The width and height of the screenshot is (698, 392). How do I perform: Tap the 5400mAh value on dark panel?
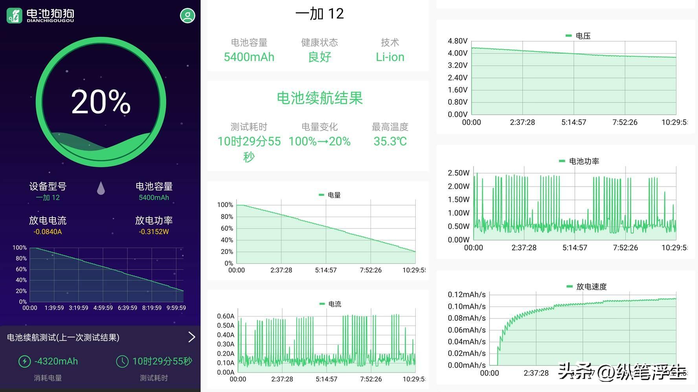point(154,198)
